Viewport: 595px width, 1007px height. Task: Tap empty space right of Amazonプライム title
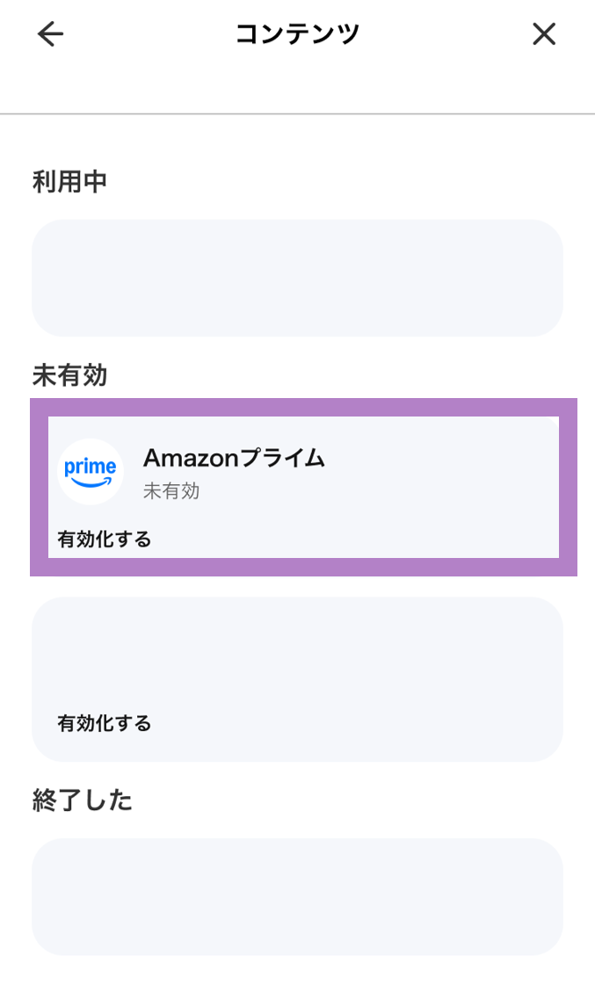point(439,458)
